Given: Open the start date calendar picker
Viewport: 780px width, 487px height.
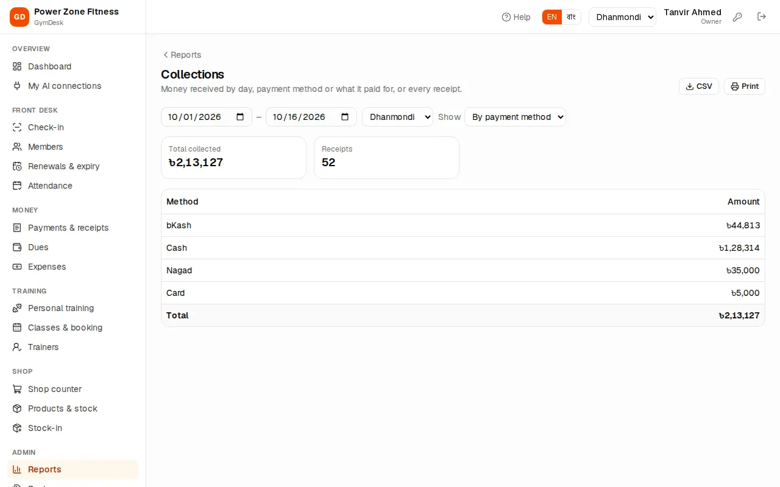Looking at the screenshot, I should (240, 117).
